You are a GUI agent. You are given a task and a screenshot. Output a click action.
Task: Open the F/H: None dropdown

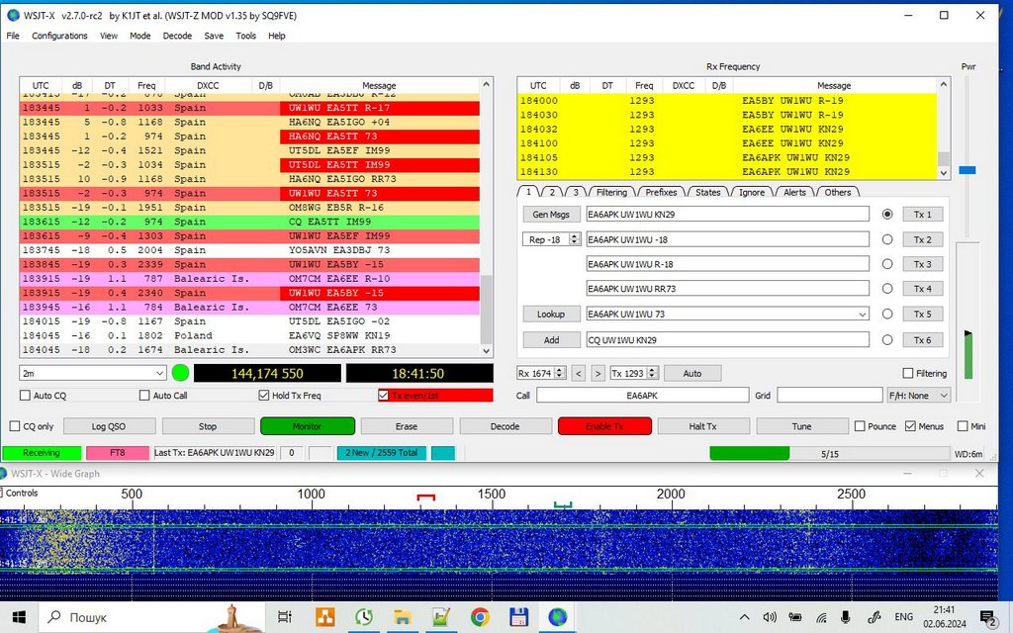coord(919,396)
